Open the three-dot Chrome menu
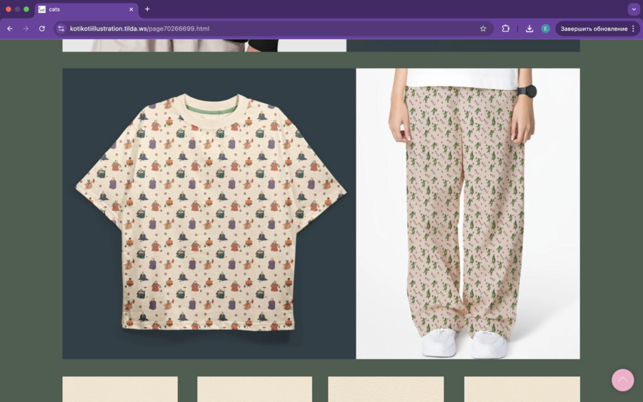Image resolution: width=643 pixels, height=402 pixels. (x=633, y=29)
